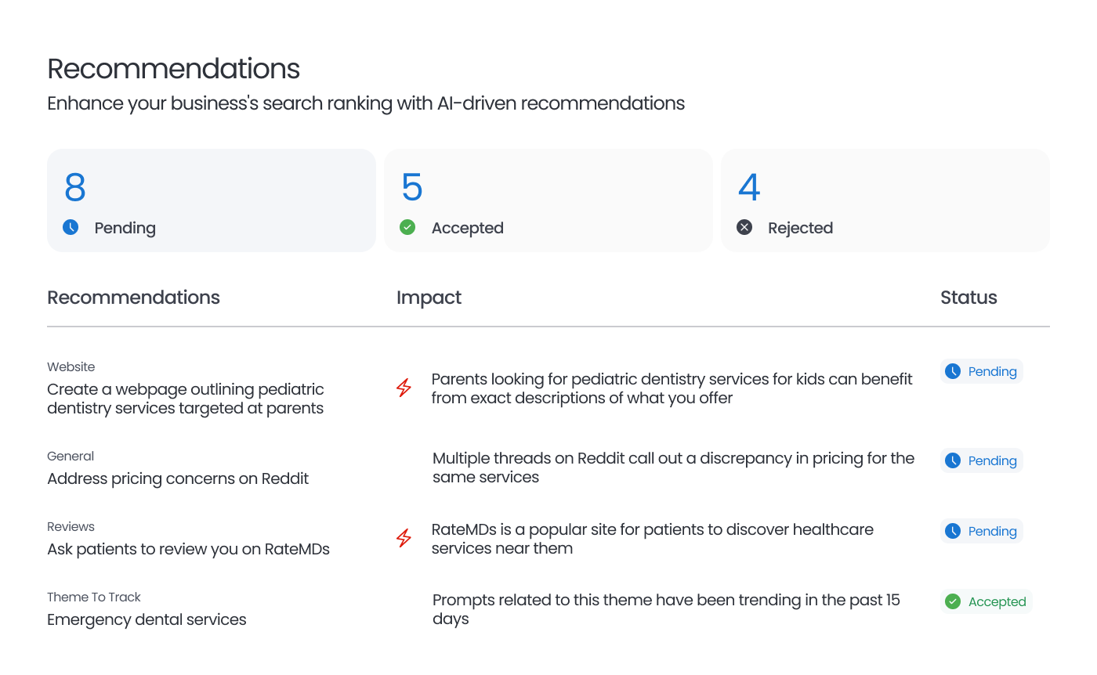Open the Rejected summary card showing 4
1097x675 pixels.
tap(885, 200)
